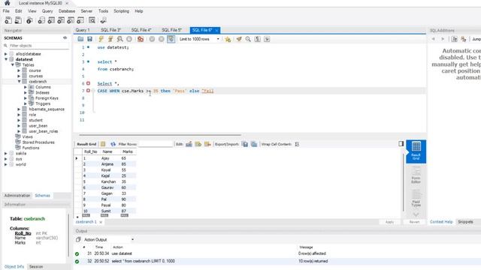Viewport: 481px width, 270px height.
Task: Save snippet with star icon
Action: pos(228,39)
